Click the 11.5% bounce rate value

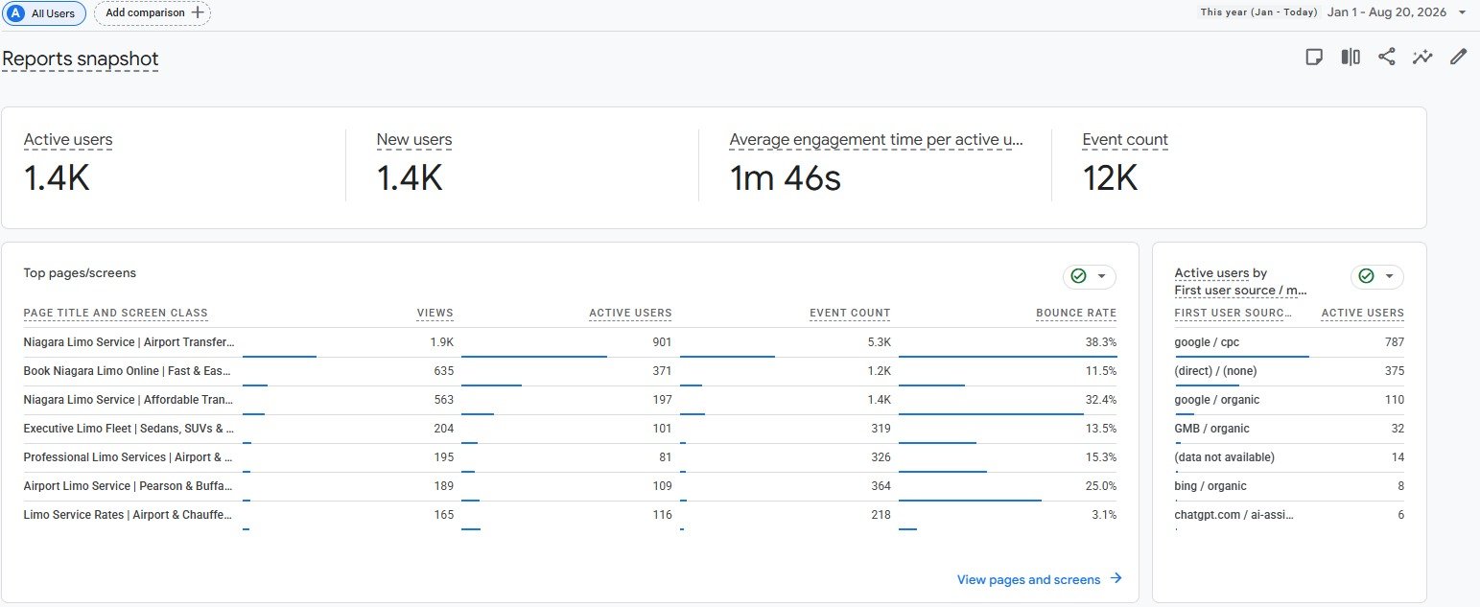coord(1101,371)
